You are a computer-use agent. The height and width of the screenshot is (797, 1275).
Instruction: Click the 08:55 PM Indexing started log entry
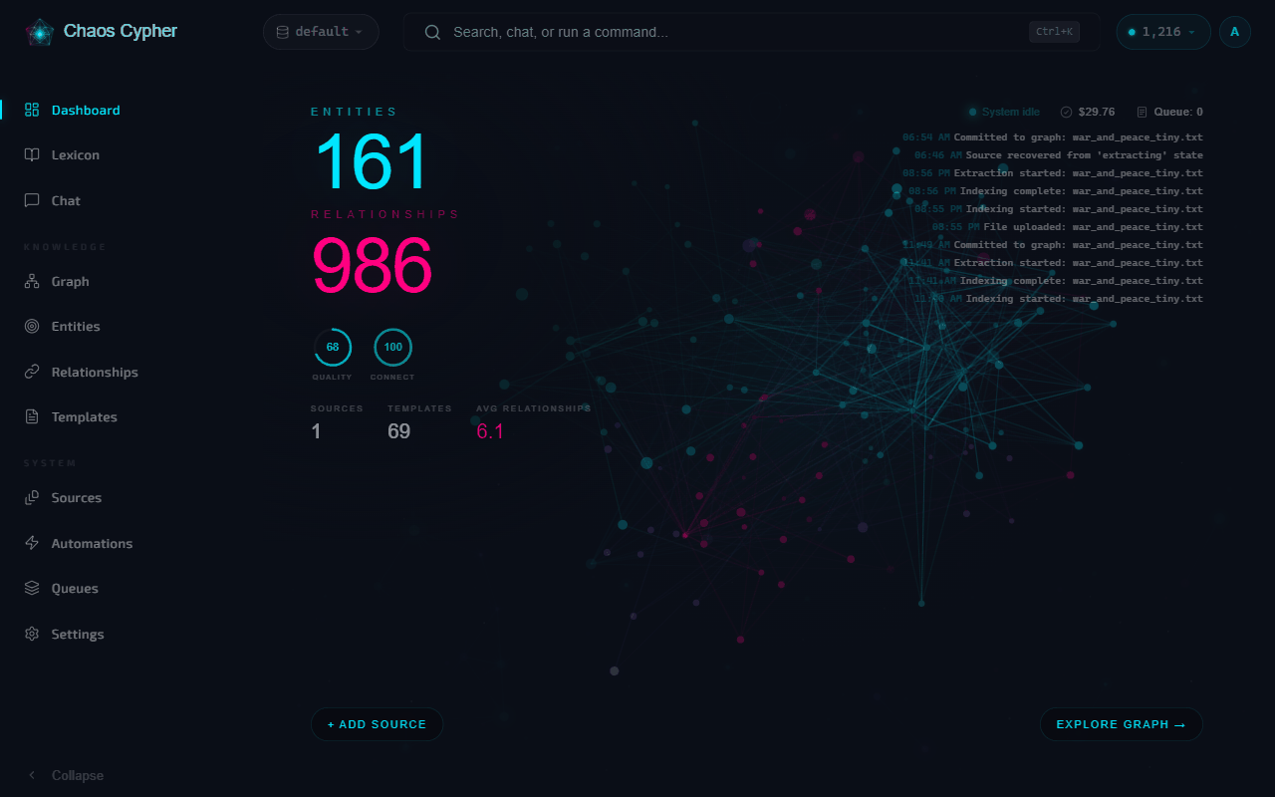(1059, 209)
